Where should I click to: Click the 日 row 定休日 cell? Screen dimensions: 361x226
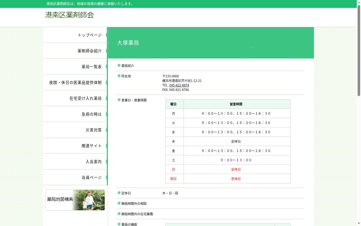click(237, 169)
